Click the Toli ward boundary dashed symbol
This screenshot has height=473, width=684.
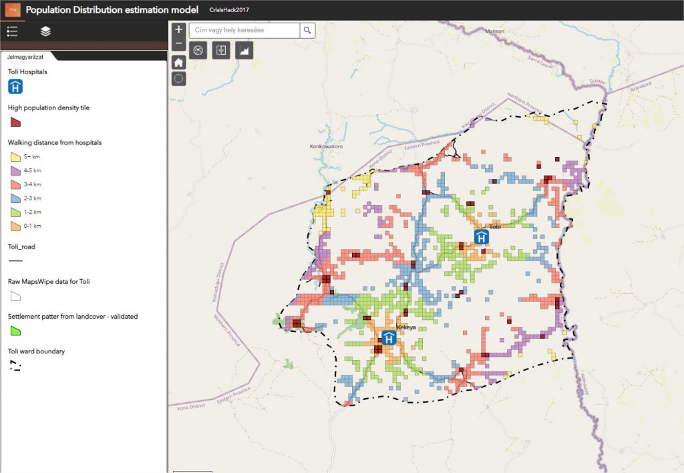tap(15, 365)
